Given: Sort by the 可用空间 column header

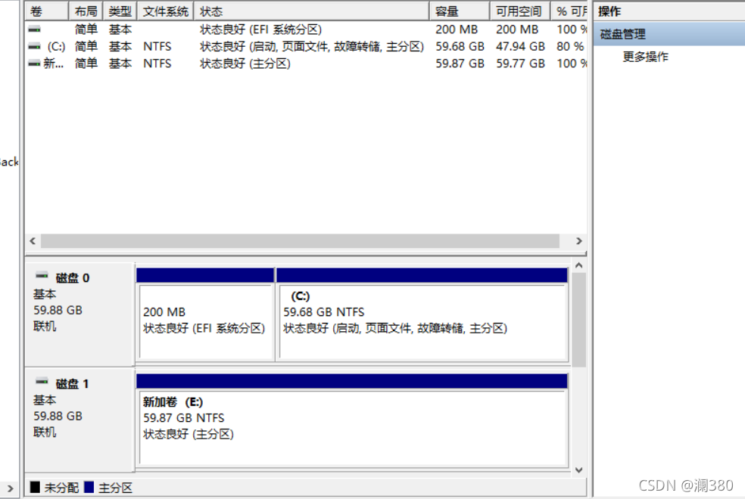Looking at the screenshot, I should click(x=520, y=11).
